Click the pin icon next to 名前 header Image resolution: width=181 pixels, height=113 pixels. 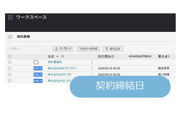pos(62,56)
